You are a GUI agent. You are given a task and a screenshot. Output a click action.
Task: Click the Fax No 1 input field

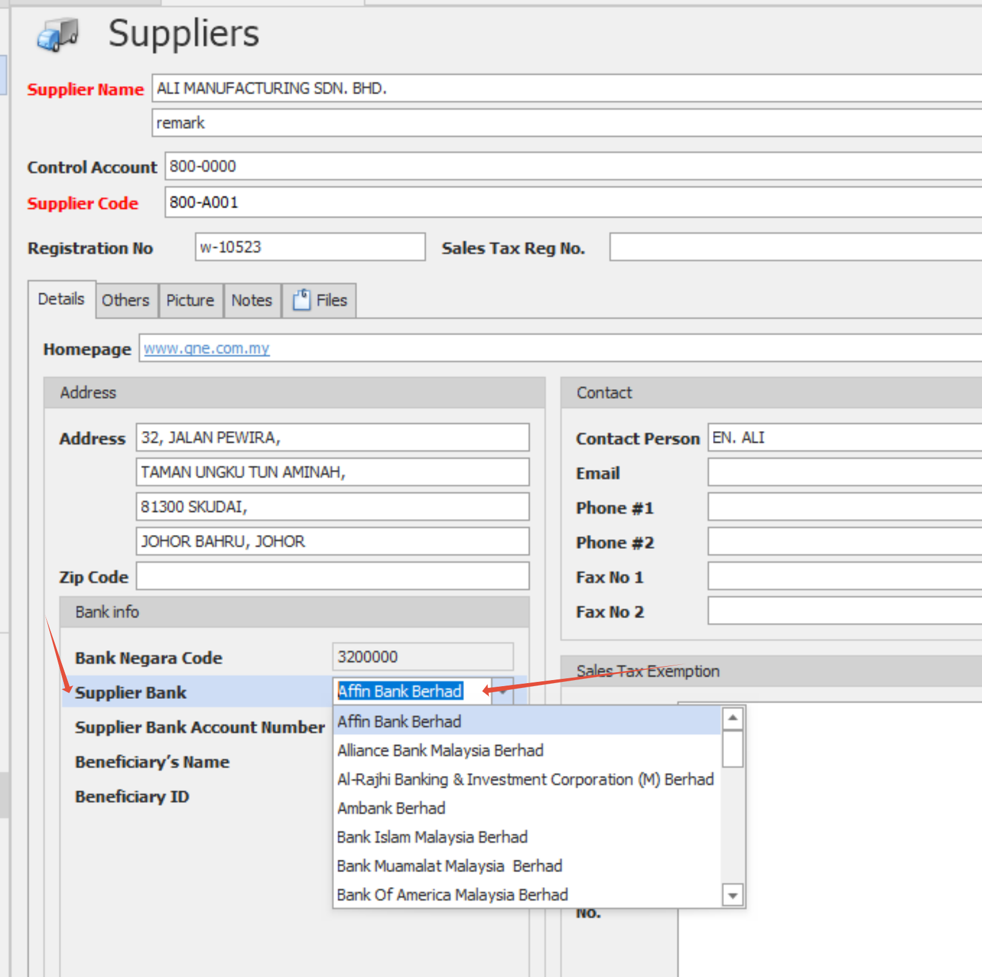click(845, 576)
